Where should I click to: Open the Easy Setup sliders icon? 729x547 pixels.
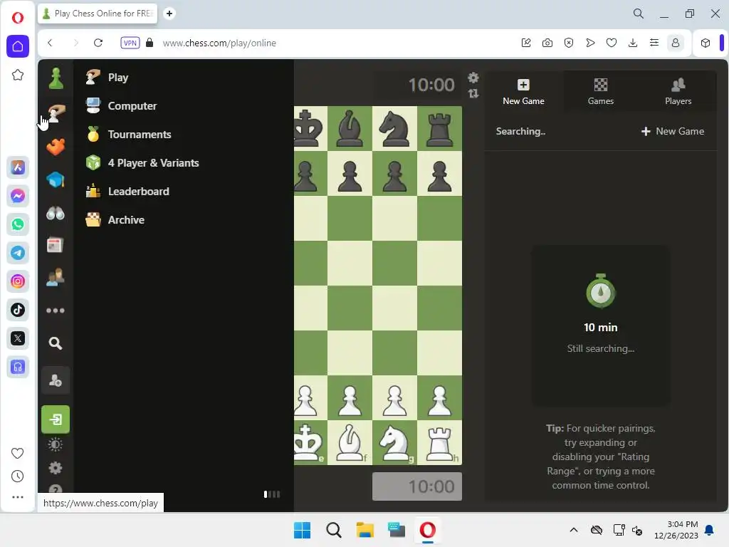[x=654, y=43]
